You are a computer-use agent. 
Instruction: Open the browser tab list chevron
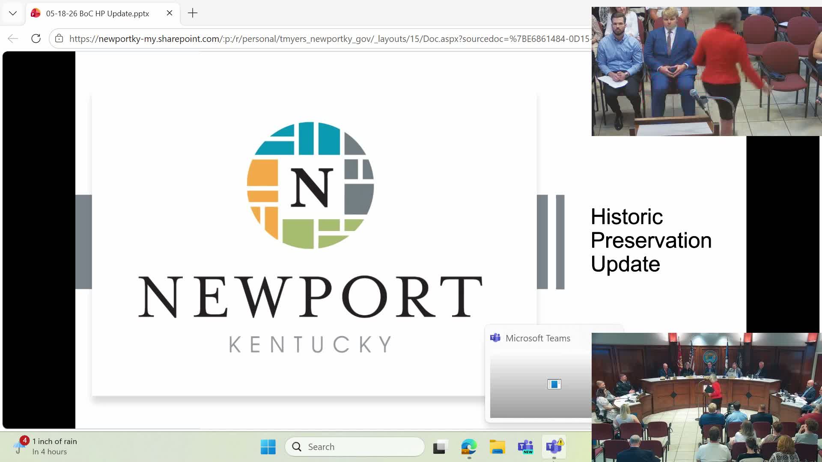pyautogui.click(x=13, y=13)
